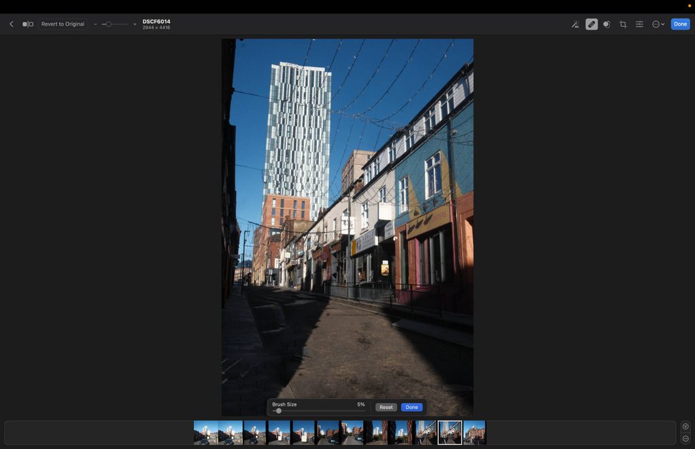The height and width of the screenshot is (449, 695).
Task: Click the 5% brush size value
Action: click(x=361, y=404)
